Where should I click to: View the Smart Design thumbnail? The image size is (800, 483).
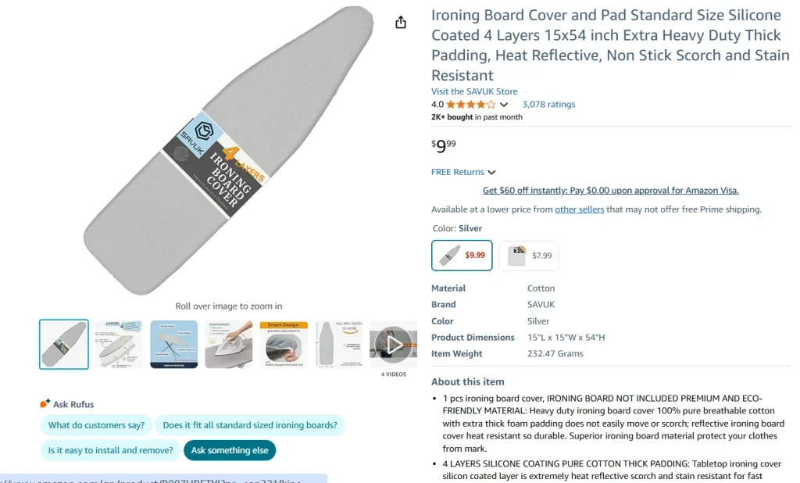[284, 344]
